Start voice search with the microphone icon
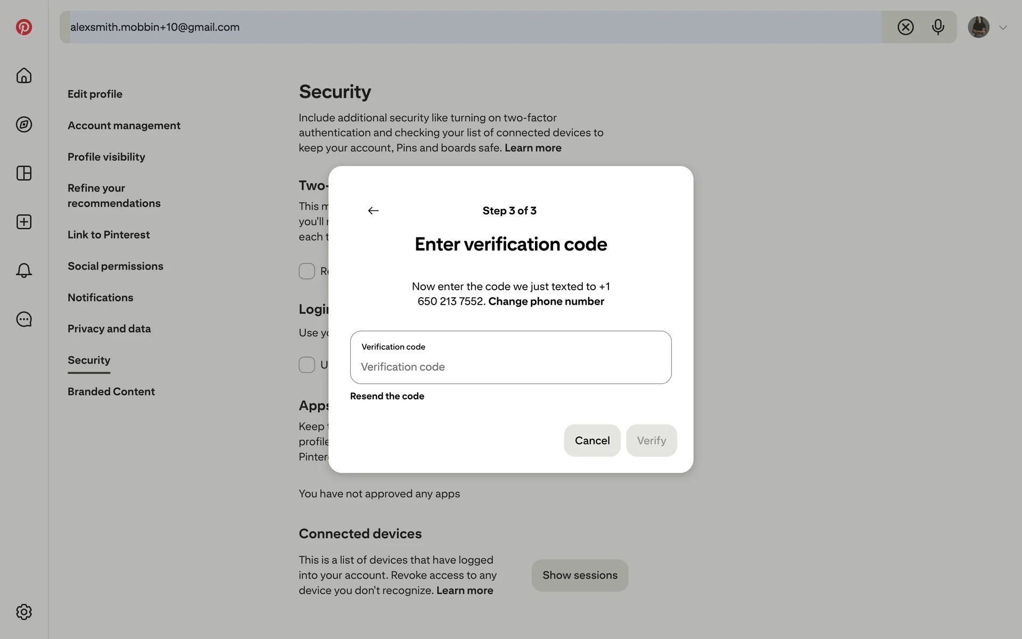1022x639 pixels. pos(938,27)
